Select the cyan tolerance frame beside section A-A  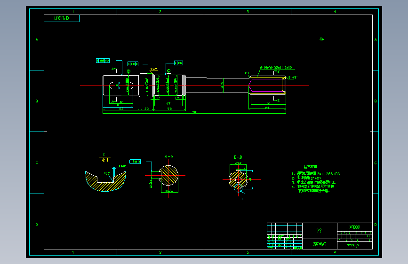point(135,162)
